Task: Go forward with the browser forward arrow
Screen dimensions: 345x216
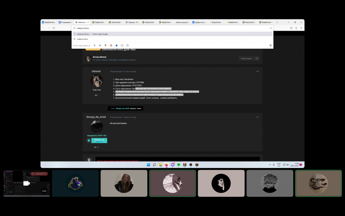Action: (49, 28)
